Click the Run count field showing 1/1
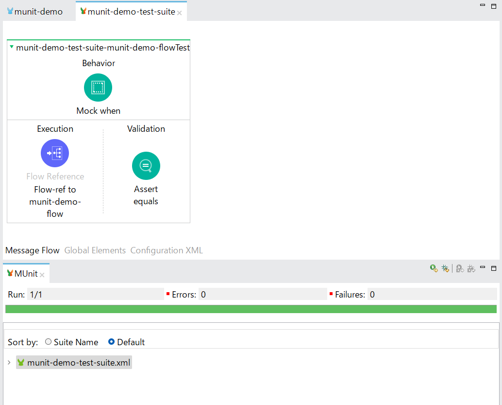Viewport: 502px width, 405px height. point(96,294)
